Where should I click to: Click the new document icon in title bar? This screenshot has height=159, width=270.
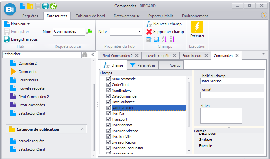click(22, 6)
